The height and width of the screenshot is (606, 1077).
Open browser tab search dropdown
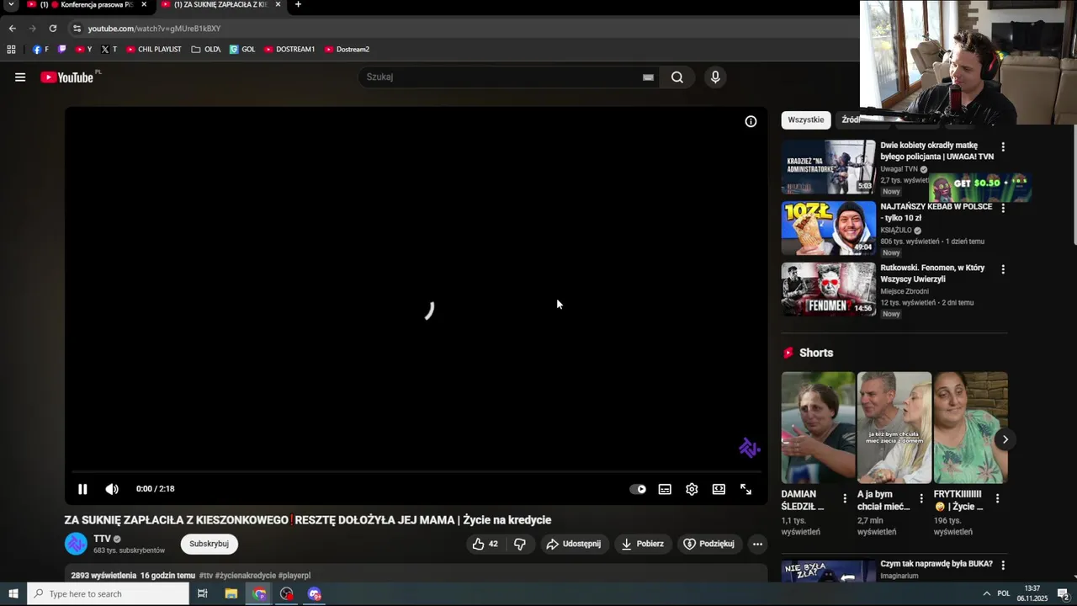pyautogui.click(x=11, y=5)
